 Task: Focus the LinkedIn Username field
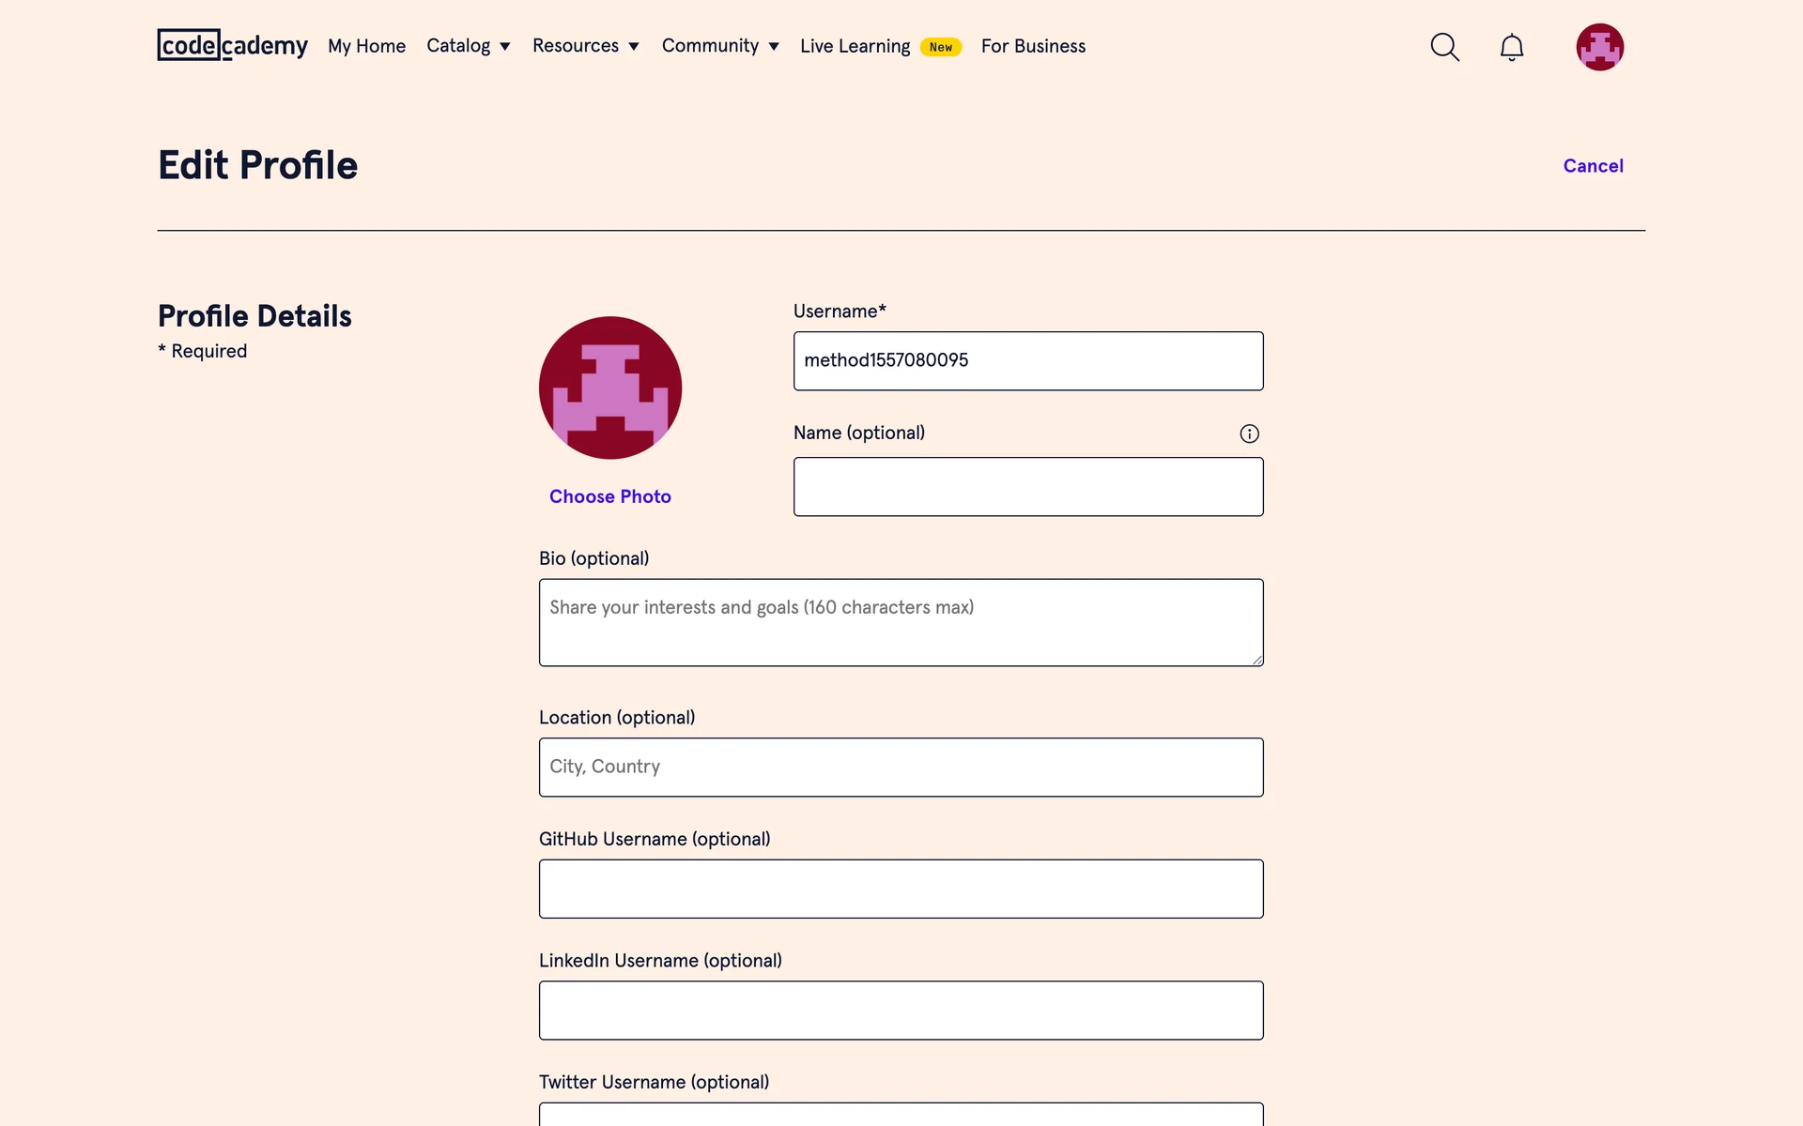tap(901, 1011)
